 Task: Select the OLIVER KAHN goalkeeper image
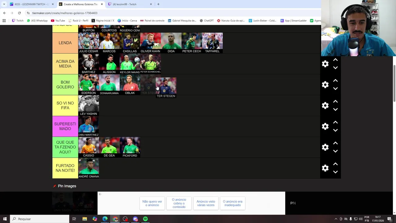click(x=150, y=43)
